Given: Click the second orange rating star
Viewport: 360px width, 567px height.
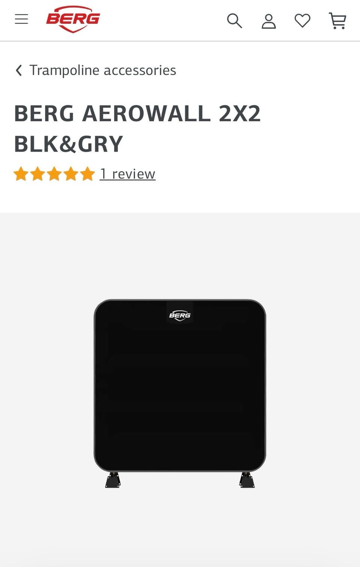Looking at the screenshot, I should pos(37,174).
